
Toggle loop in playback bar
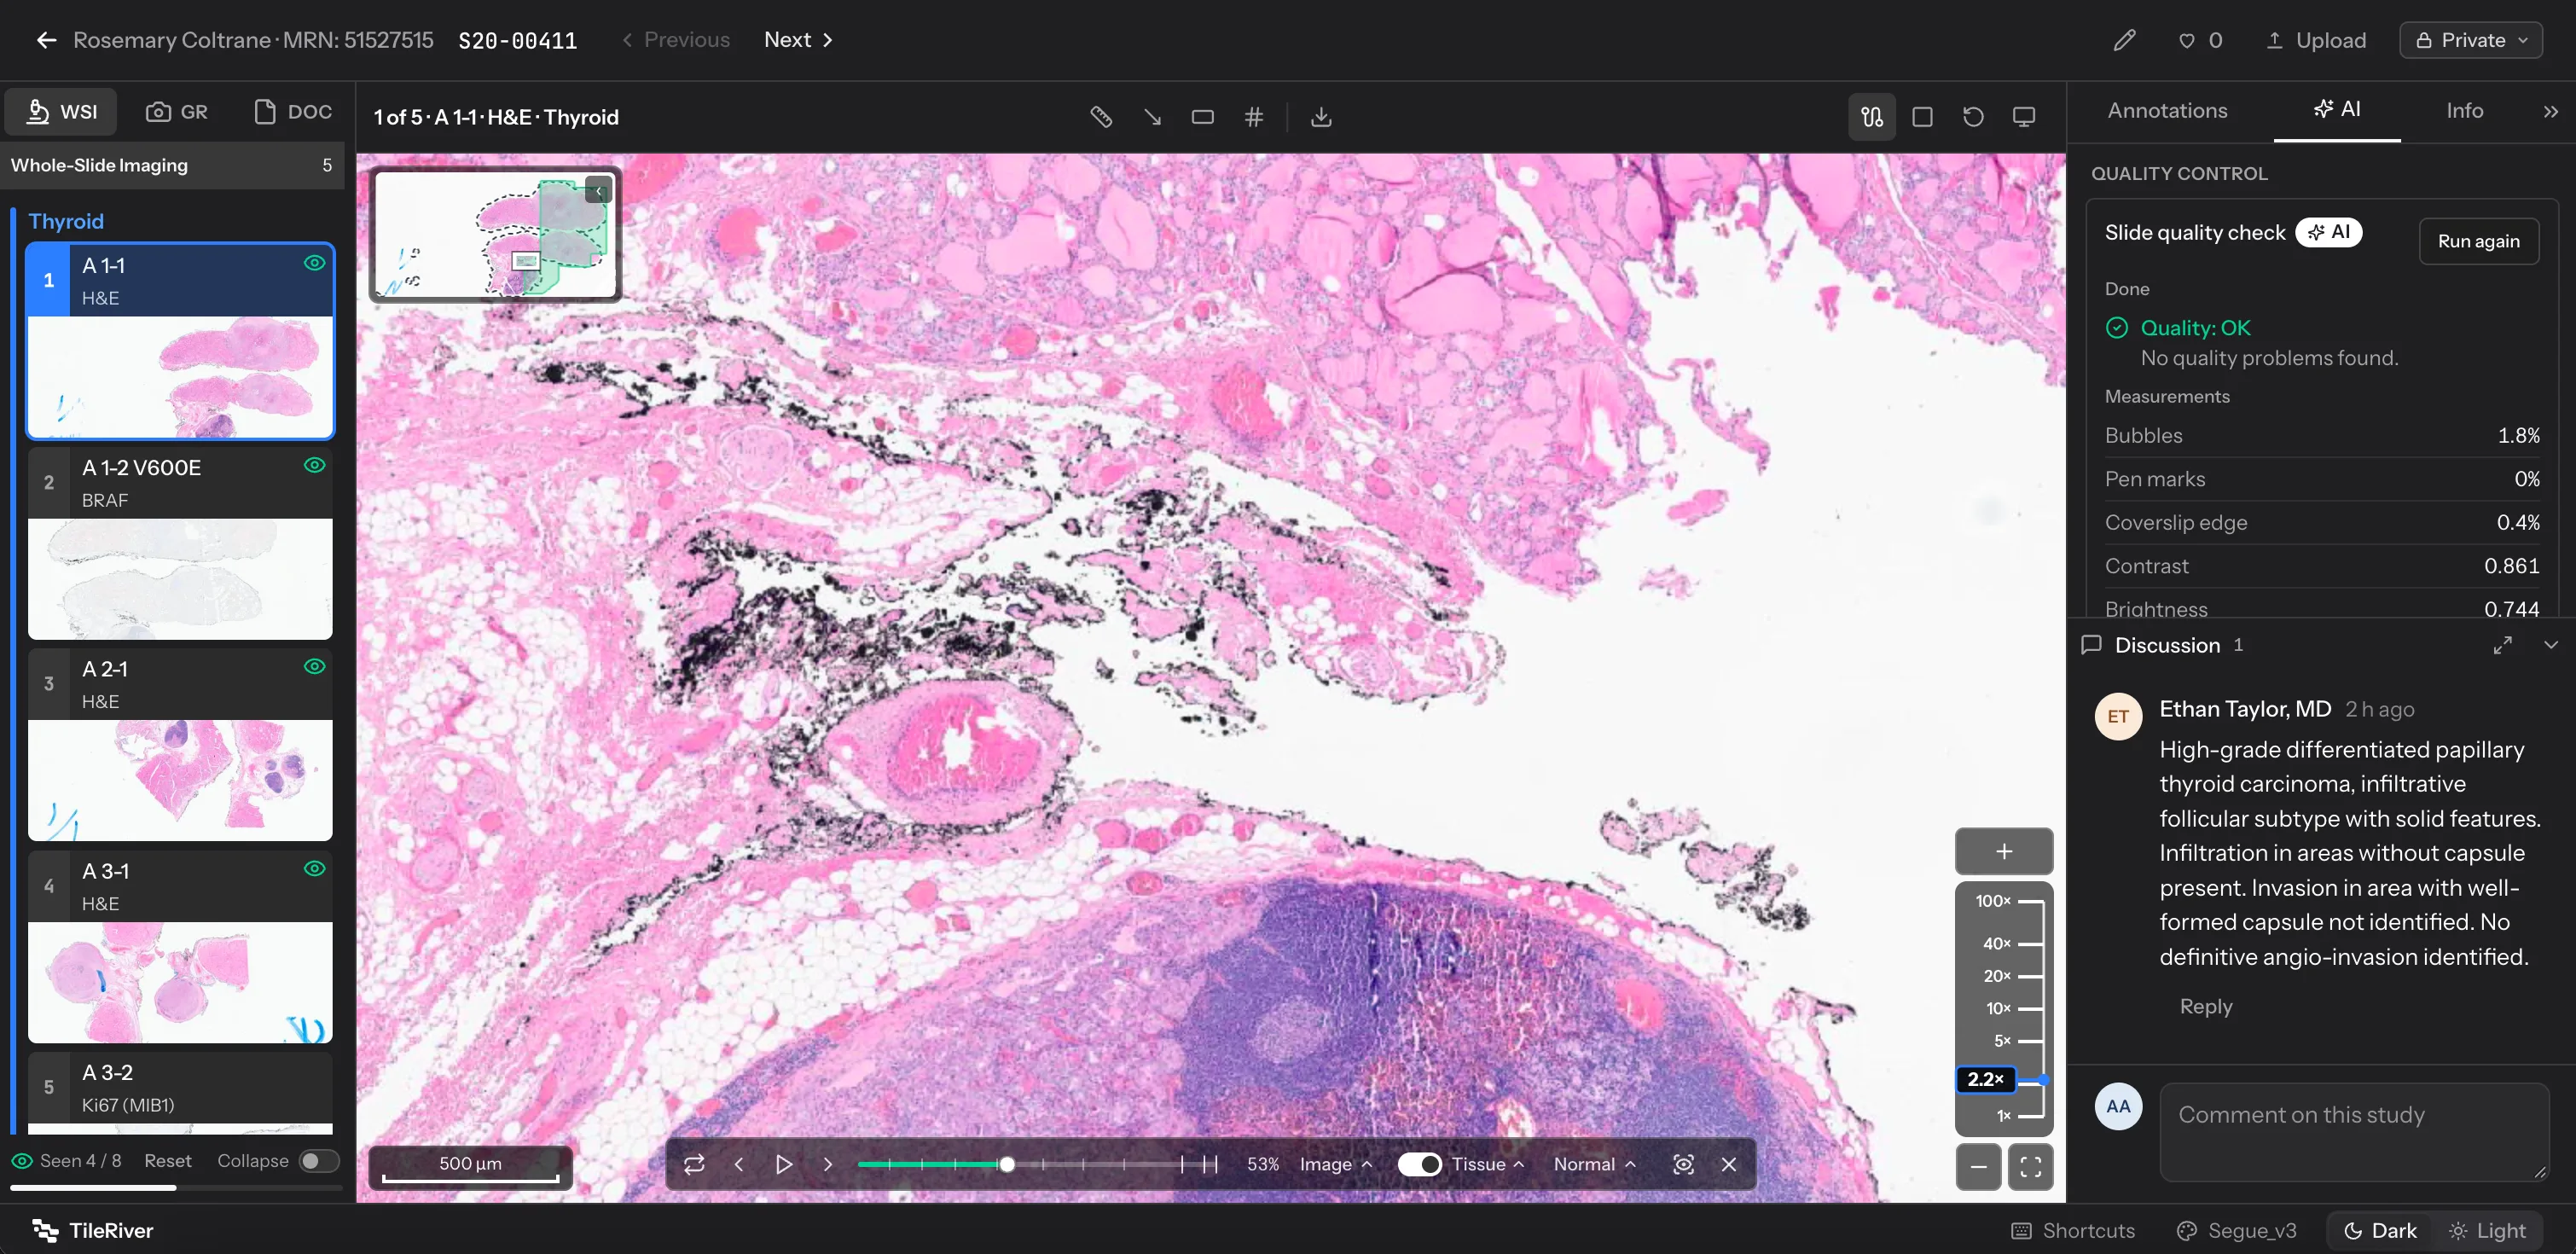pyautogui.click(x=694, y=1164)
